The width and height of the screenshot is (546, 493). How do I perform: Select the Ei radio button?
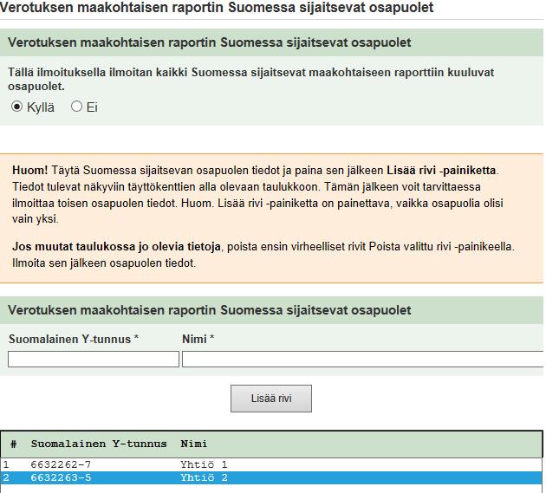76,107
